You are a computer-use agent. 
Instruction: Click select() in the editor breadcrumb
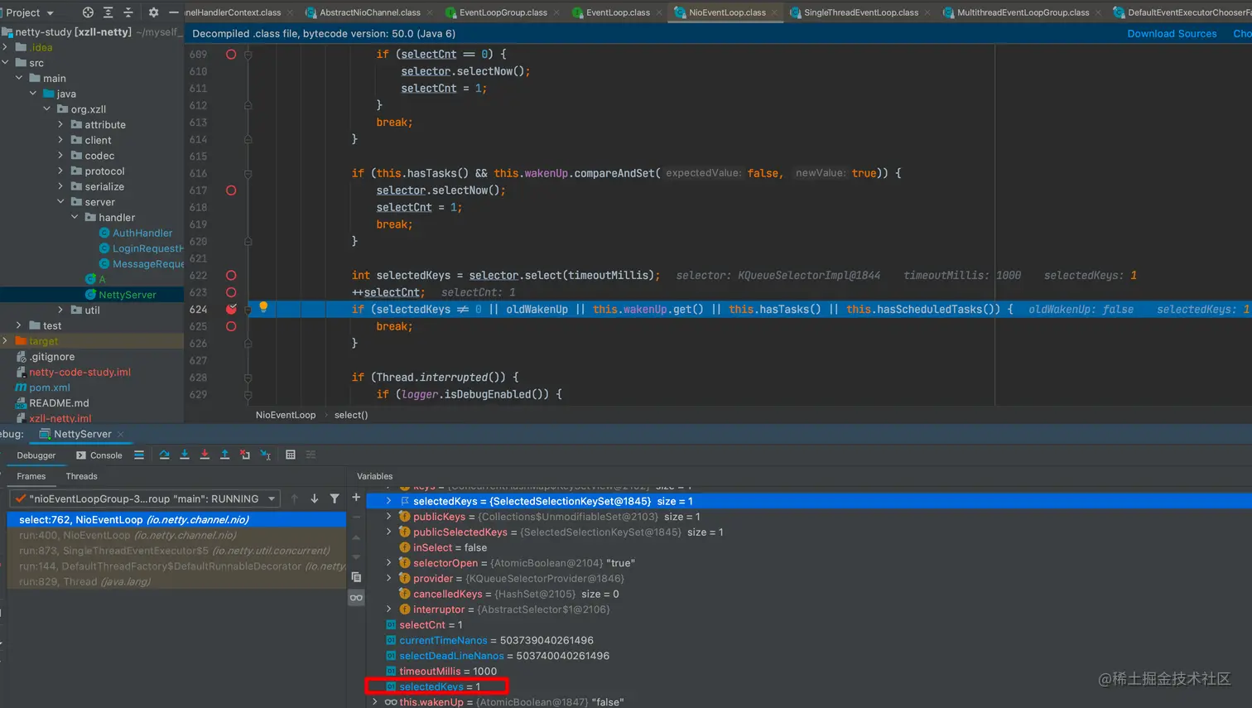coord(351,415)
